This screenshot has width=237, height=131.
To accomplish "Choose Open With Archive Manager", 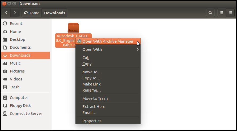I will (x=108, y=41).
